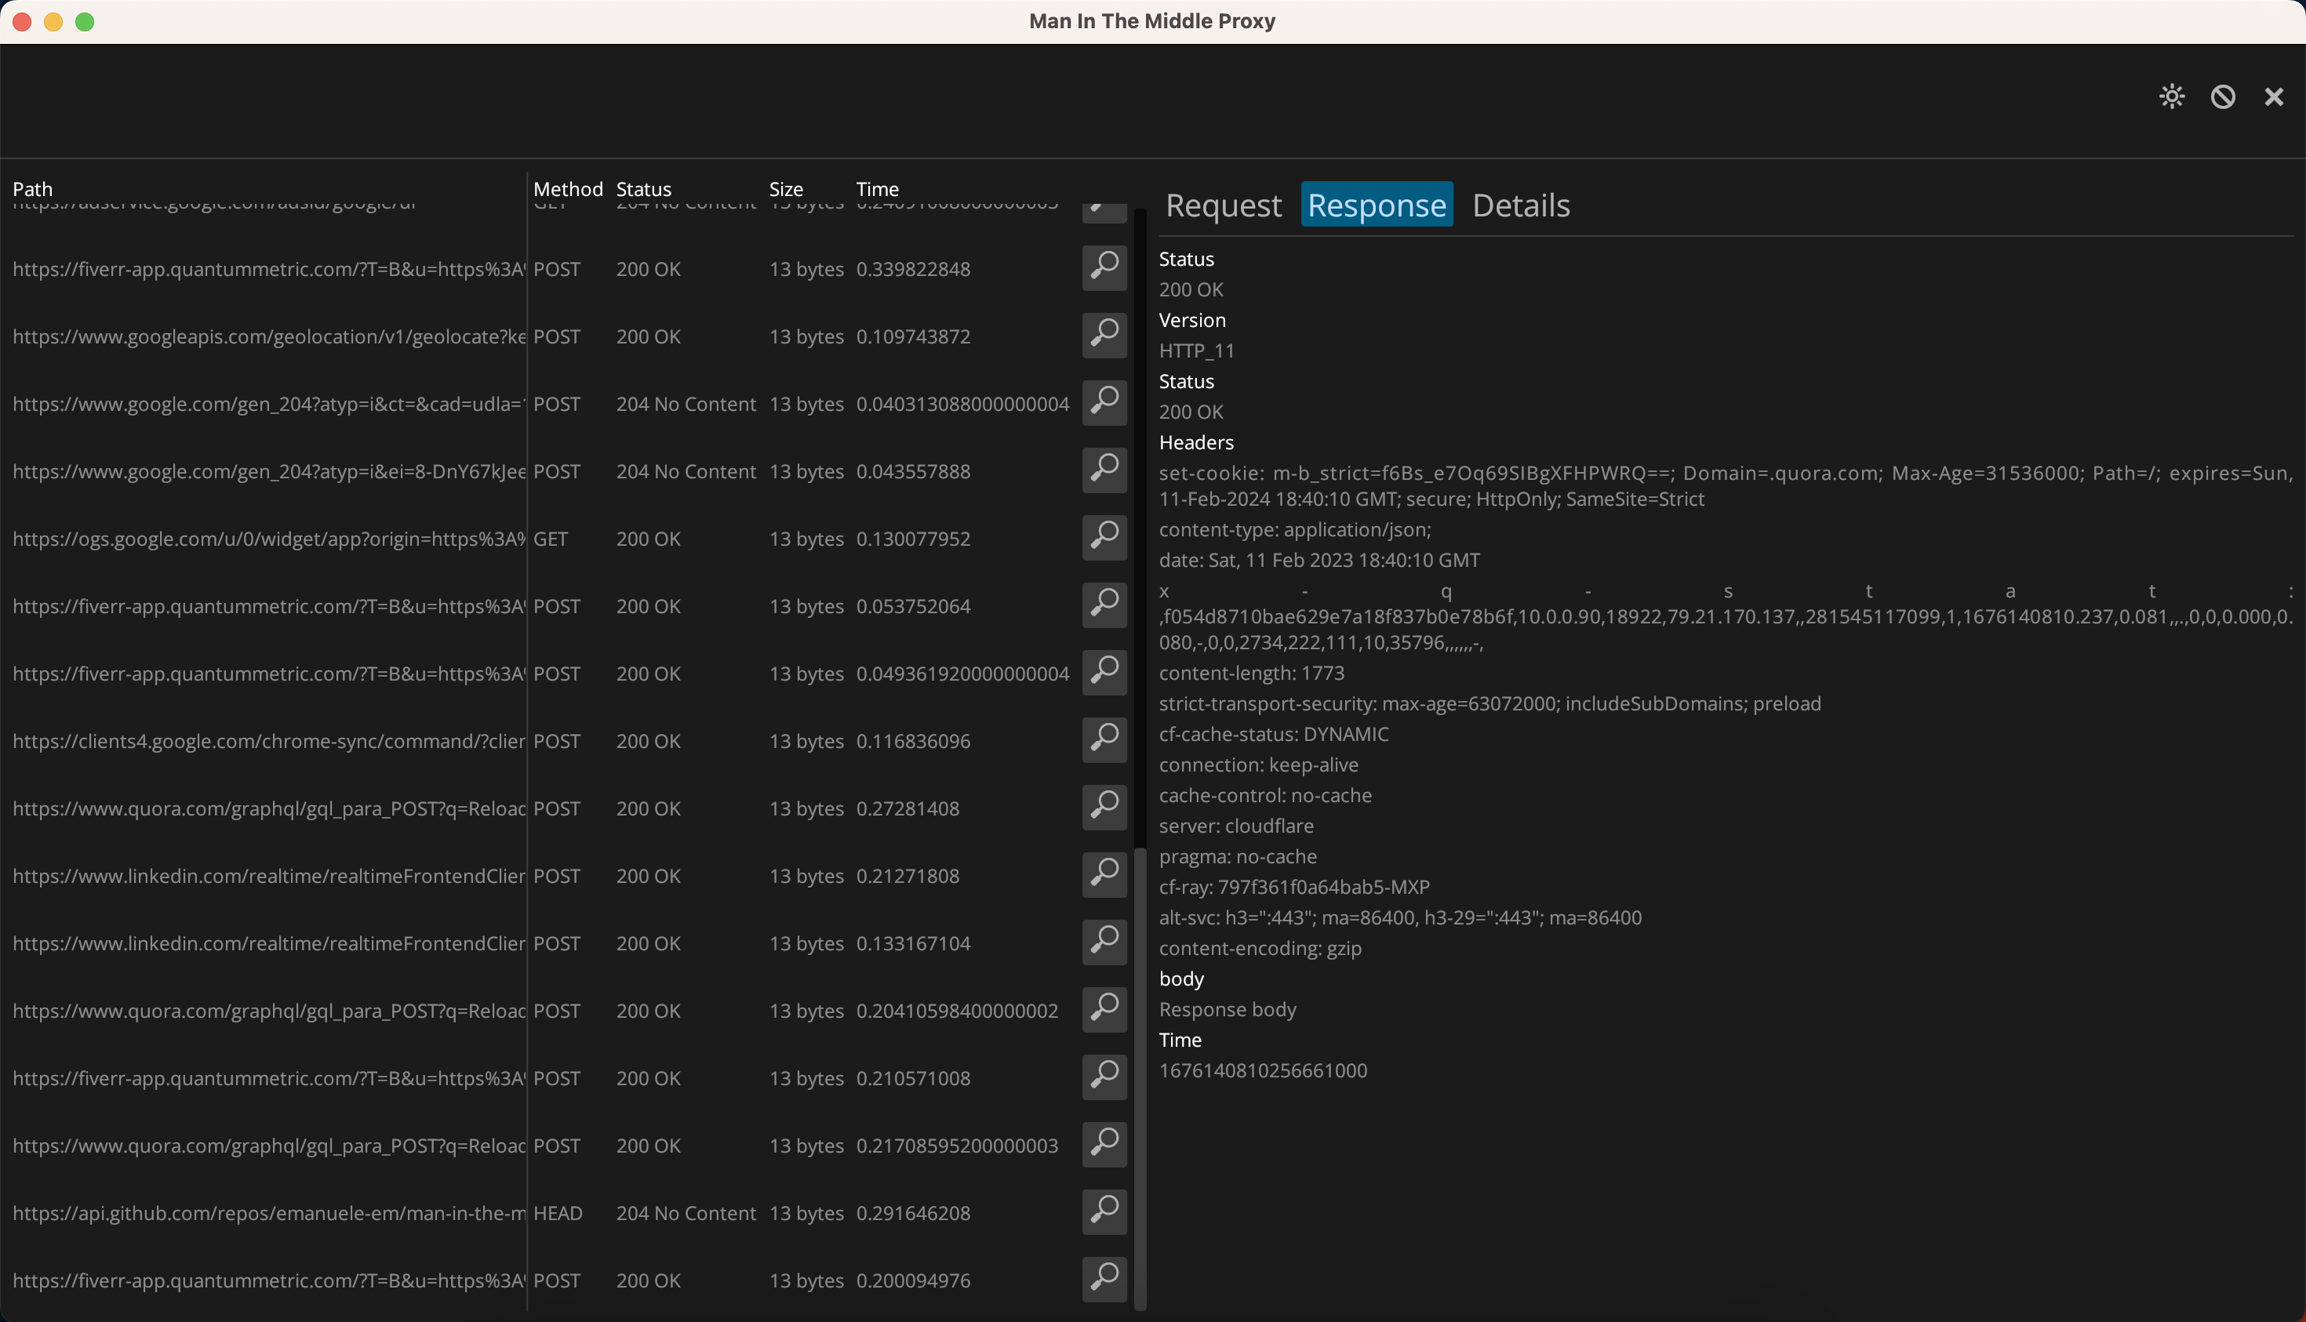Image resolution: width=2306 pixels, height=1322 pixels.
Task: Inspect the quora request taking 0.21708595200000003
Action: click(1104, 1144)
